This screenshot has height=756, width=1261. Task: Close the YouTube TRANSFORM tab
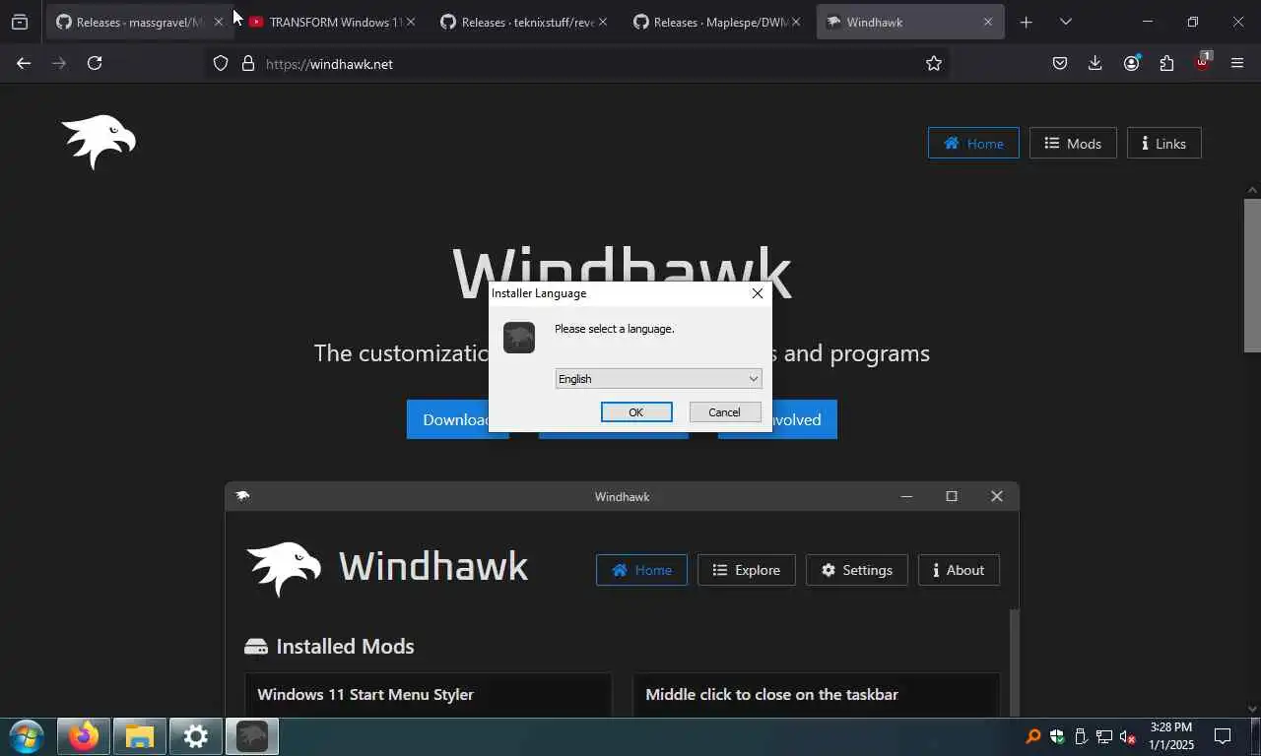point(411,22)
